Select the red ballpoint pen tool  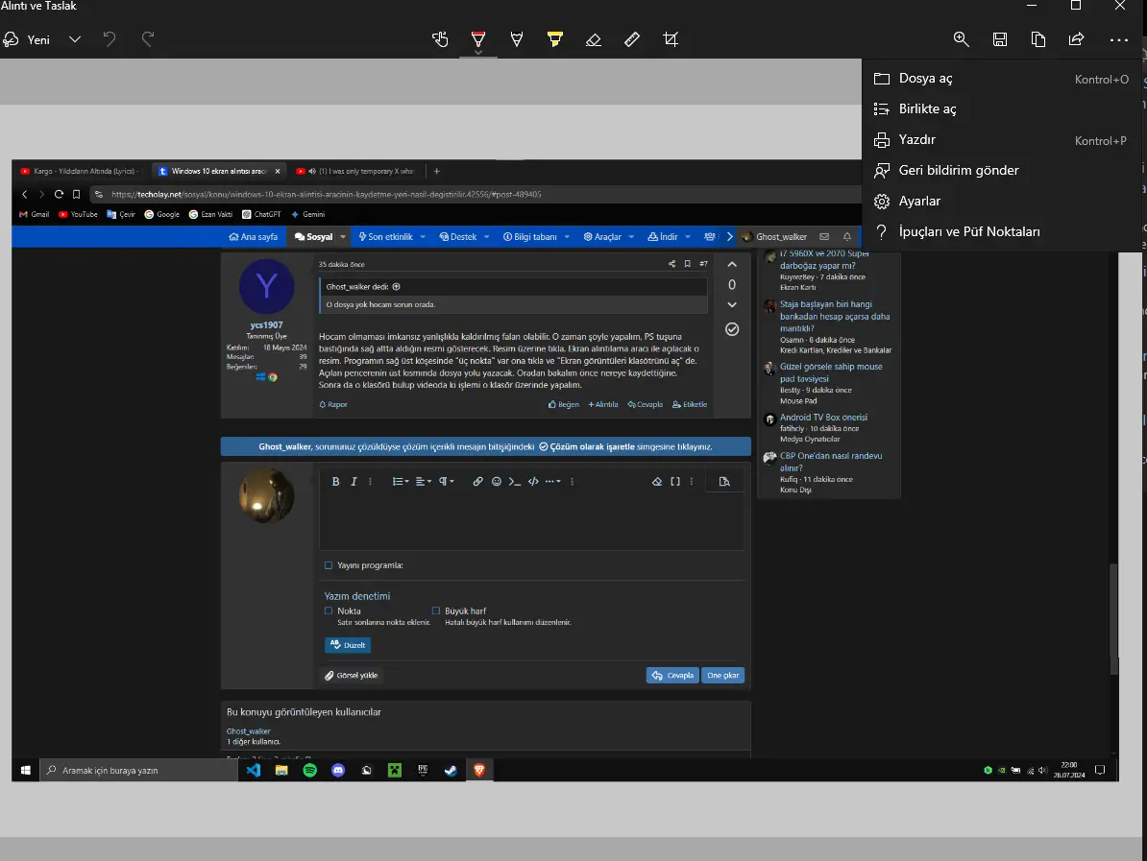477,38
